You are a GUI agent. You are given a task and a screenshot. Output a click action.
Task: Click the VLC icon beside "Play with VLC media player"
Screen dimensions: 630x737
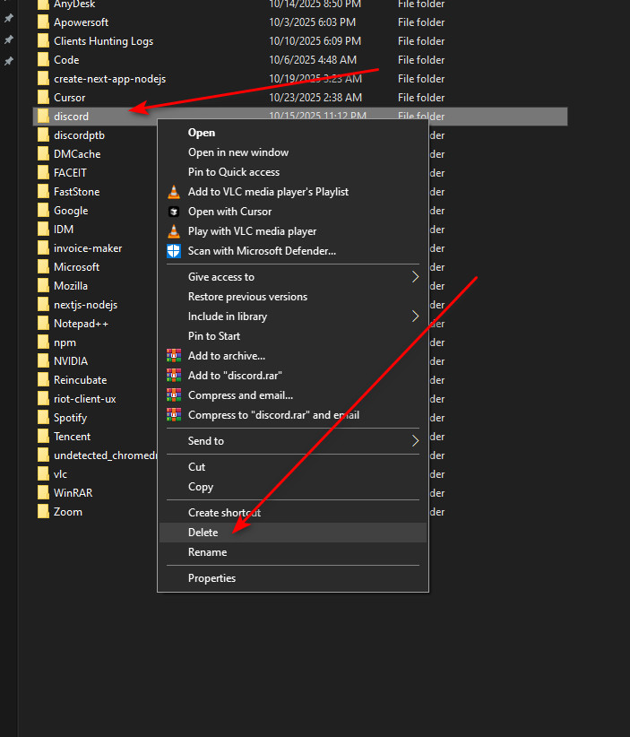(173, 230)
